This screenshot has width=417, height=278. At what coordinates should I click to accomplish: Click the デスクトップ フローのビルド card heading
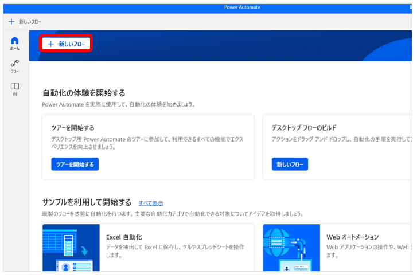click(x=304, y=128)
